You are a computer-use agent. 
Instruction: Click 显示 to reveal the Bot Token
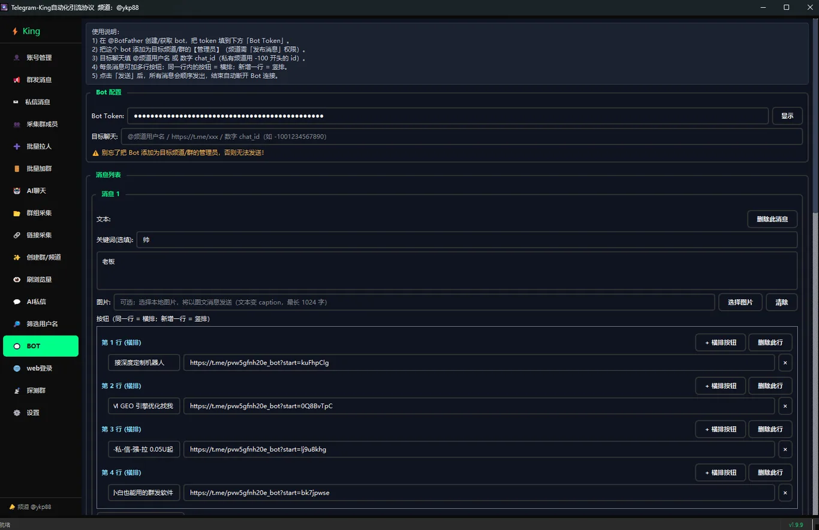(787, 116)
